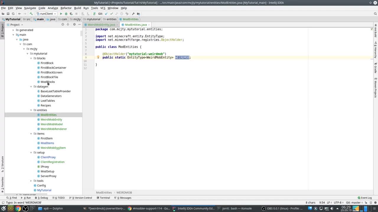Open OBS from the taskbar
Screen dimensions: 378x212
282,208
